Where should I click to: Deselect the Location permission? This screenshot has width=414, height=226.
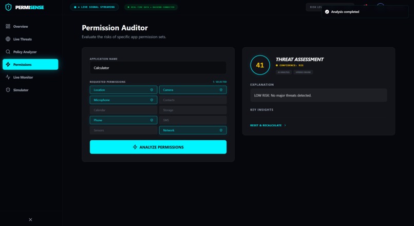tap(124, 90)
